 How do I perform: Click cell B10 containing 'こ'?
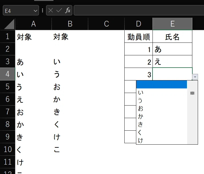click(x=70, y=149)
